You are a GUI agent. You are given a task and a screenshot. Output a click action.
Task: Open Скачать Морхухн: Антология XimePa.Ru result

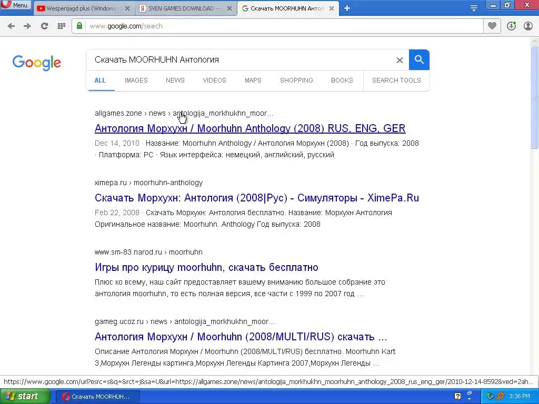tap(257, 198)
